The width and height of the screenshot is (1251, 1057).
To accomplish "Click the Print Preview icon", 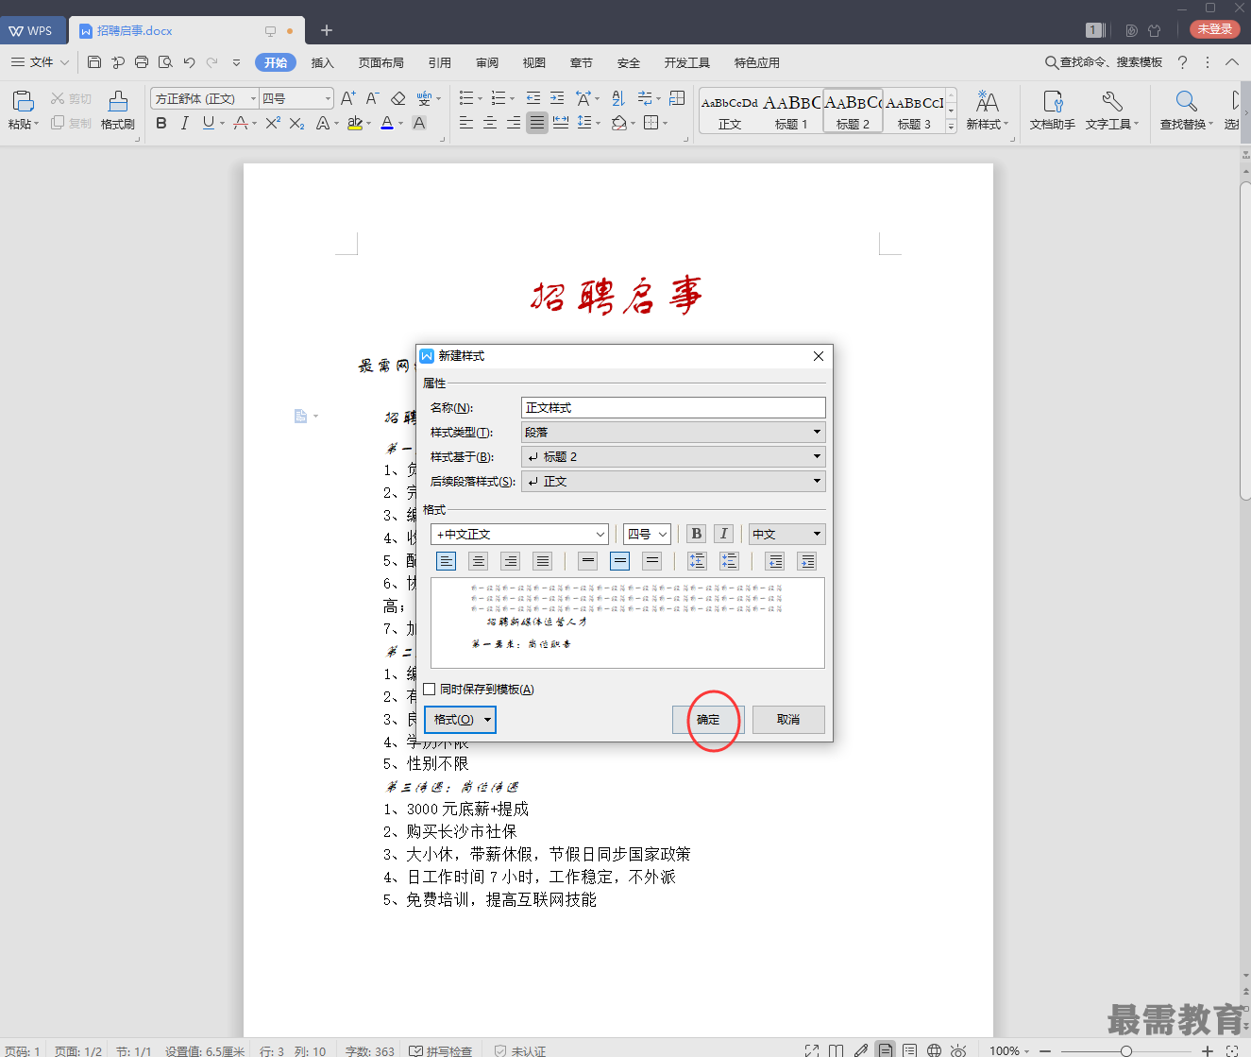I will [165, 62].
